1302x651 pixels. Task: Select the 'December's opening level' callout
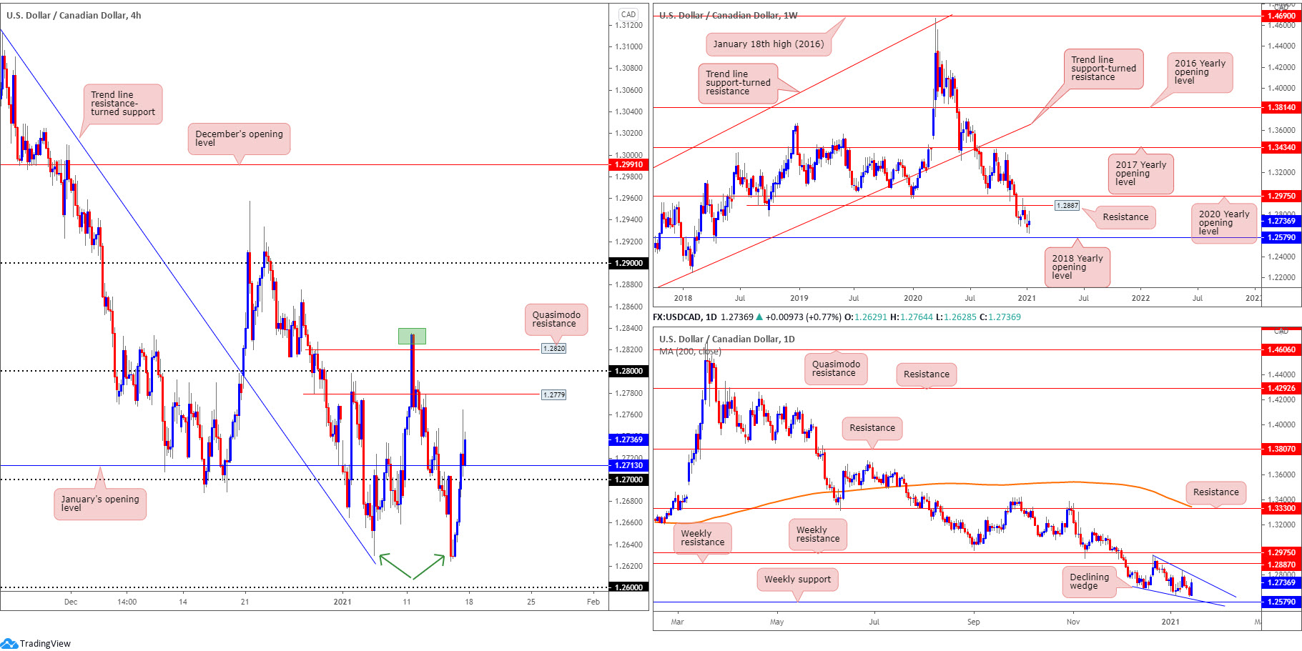click(x=239, y=139)
